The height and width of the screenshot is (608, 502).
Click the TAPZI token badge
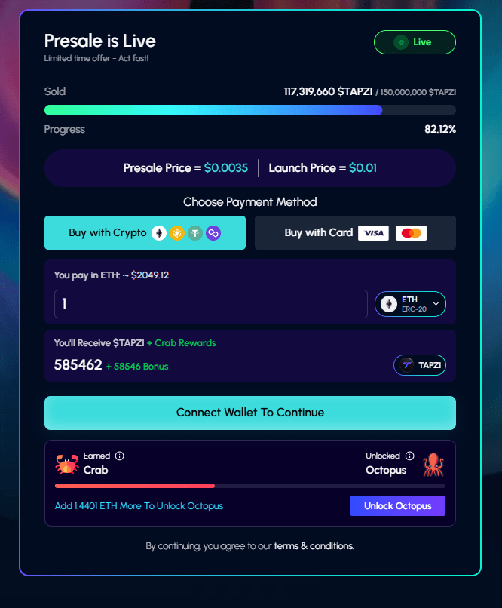pyautogui.click(x=420, y=365)
